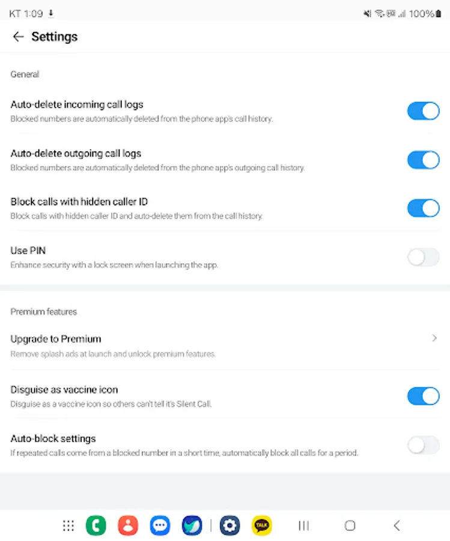Image resolution: width=450 pixels, height=541 pixels.
Task: Launch KakaoTalk from the taskbar
Action: pyautogui.click(x=261, y=525)
